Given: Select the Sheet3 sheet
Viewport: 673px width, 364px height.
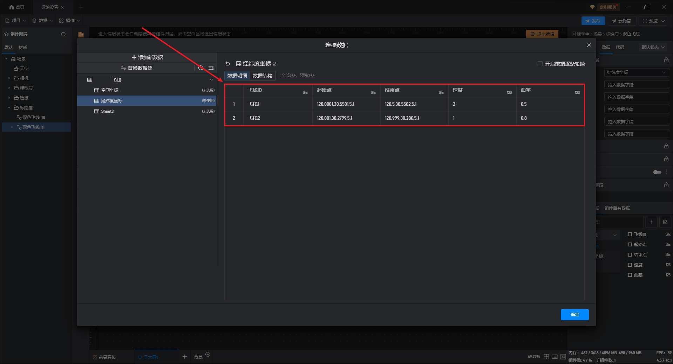Looking at the screenshot, I should pos(147,111).
